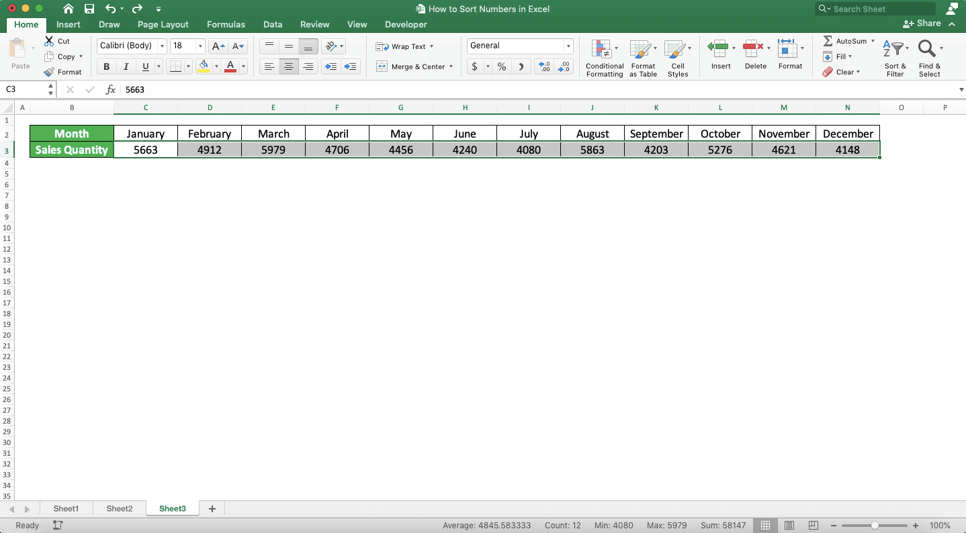Open the Page Layout ribbon tab
The width and height of the screenshot is (966, 533).
(x=163, y=24)
